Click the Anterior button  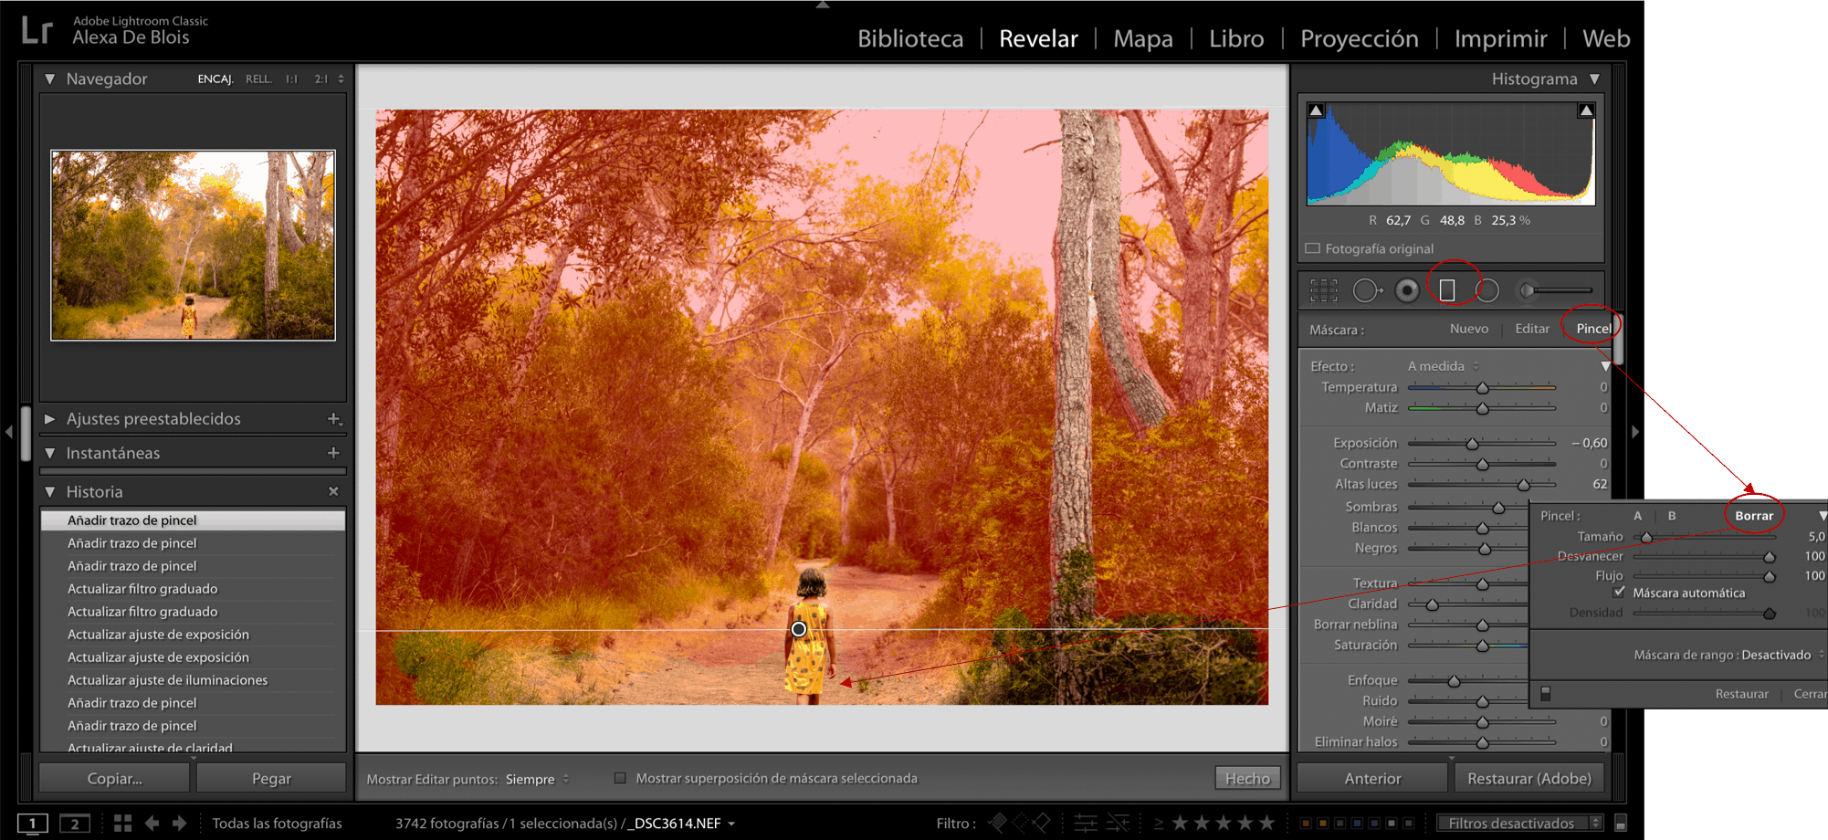1372,778
